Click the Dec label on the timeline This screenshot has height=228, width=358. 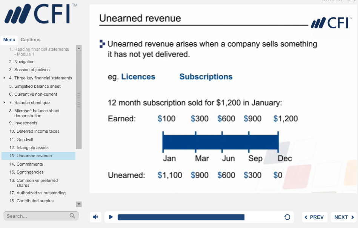(x=285, y=158)
